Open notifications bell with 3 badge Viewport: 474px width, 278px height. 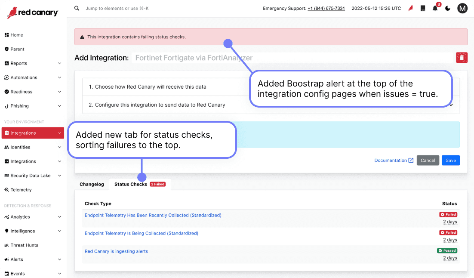[435, 8]
